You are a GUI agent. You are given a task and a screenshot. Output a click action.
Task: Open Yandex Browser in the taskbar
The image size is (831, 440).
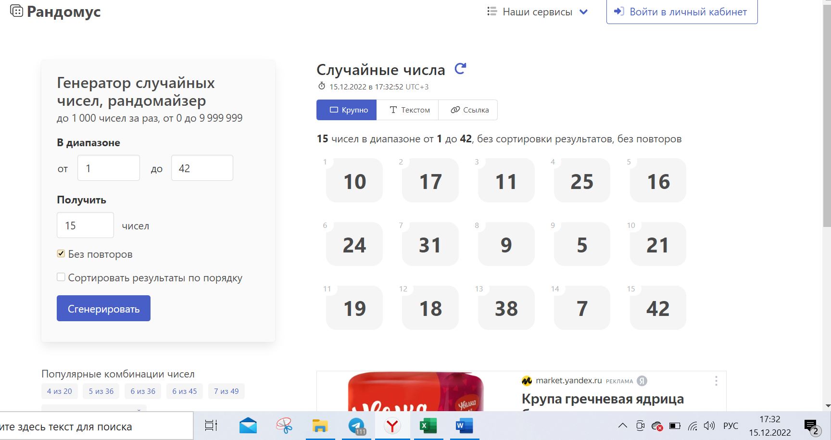click(392, 426)
